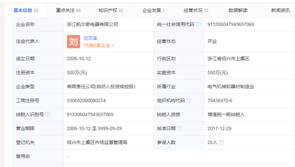Click help icon next to 统一社会信用代码
The height and width of the screenshot is (167, 295).
[198, 24]
